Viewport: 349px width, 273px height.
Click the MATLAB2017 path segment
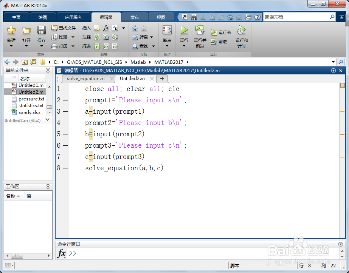tap(169, 62)
